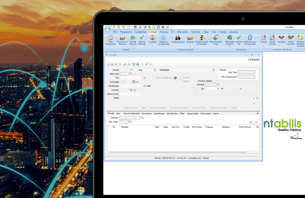Open the Tipo combo box
The height and width of the screenshot is (198, 305).
pos(141,78)
